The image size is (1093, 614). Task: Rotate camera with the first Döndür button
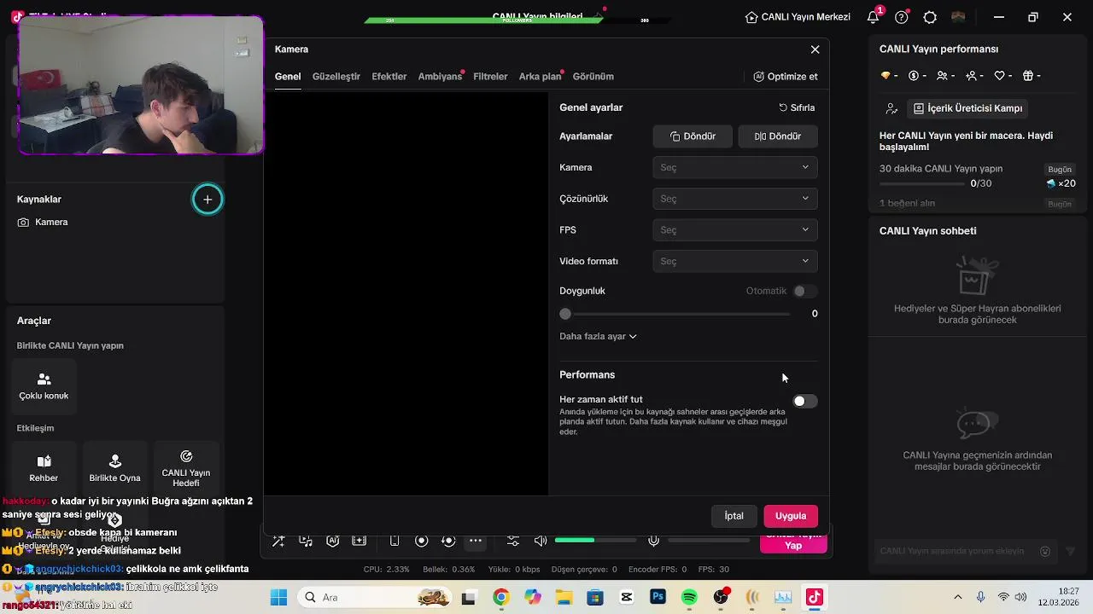point(693,136)
